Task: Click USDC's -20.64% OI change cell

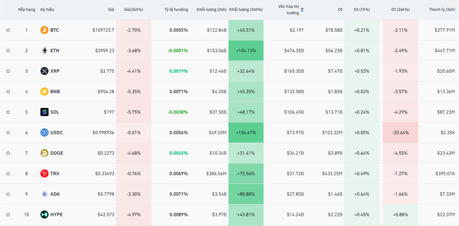Action: tap(401, 133)
